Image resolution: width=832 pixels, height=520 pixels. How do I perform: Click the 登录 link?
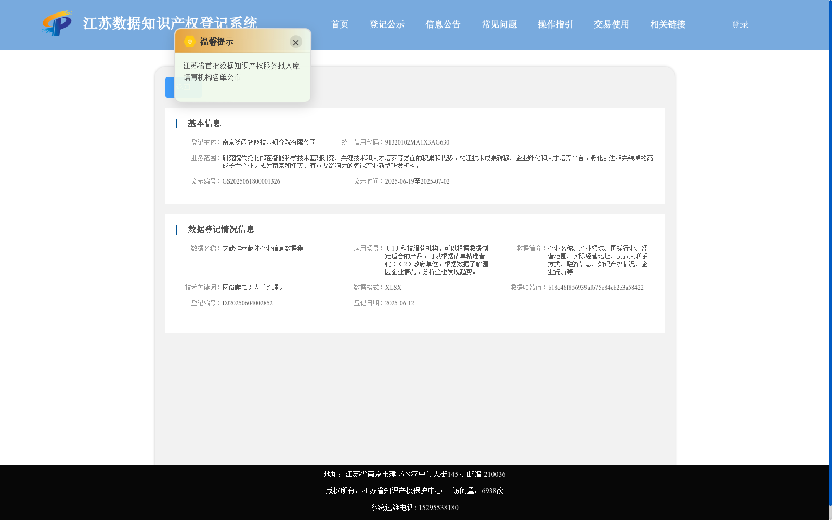tap(740, 24)
